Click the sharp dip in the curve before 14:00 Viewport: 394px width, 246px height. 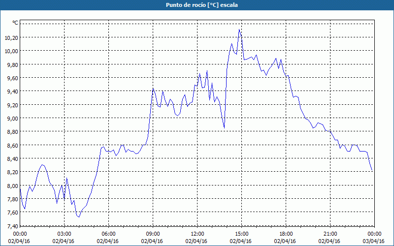point(224,128)
